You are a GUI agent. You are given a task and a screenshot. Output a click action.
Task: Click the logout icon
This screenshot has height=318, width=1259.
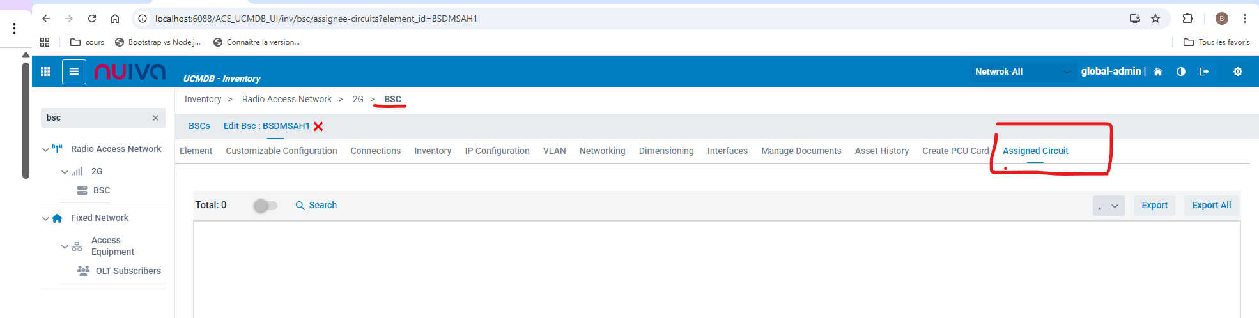[x=1204, y=72]
